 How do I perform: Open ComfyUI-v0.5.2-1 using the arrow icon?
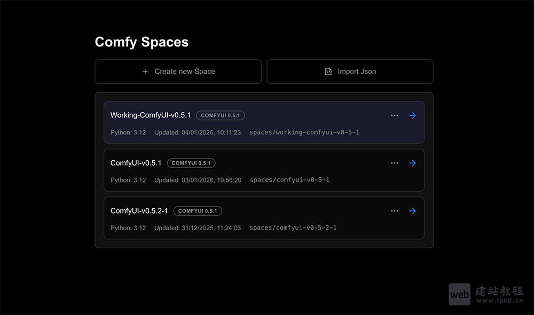(x=412, y=210)
